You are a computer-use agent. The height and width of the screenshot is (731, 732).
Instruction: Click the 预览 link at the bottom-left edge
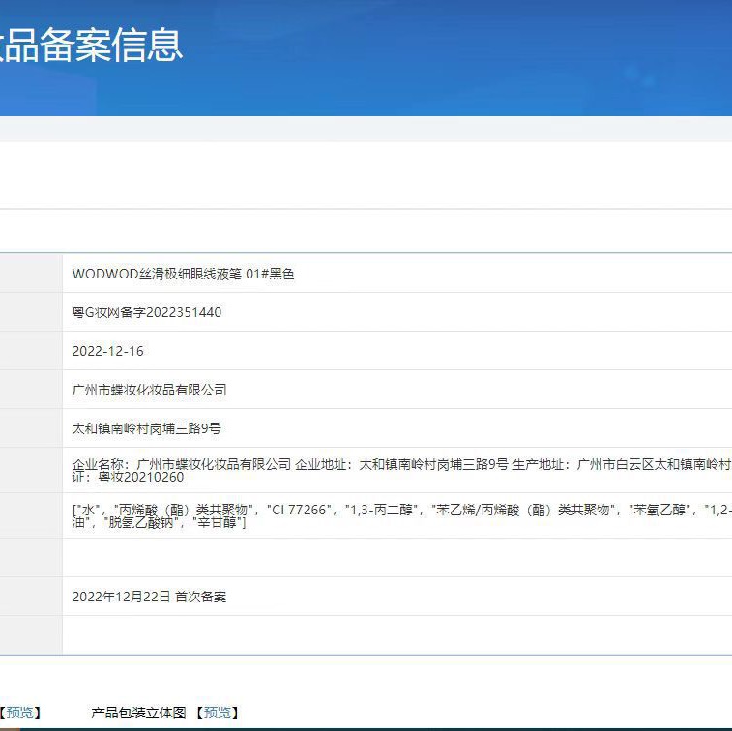pyautogui.click(x=19, y=713)
